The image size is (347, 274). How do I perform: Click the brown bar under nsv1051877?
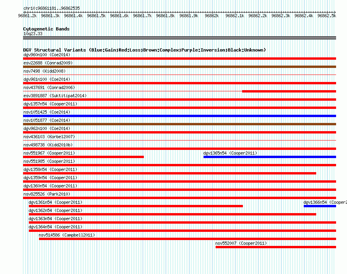tap(179, 124)
